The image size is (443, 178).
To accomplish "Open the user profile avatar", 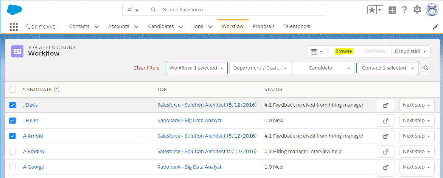I will (x=432, y=10).
